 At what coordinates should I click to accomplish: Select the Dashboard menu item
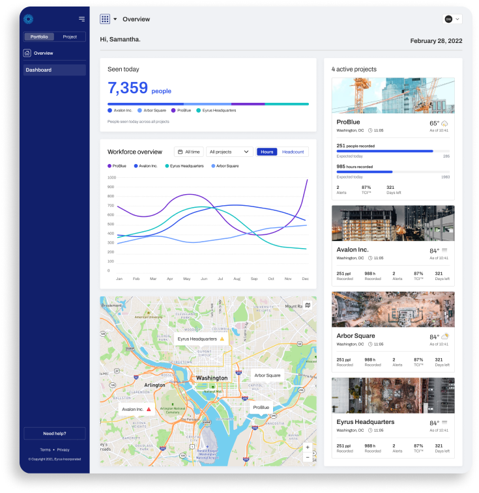[55, 70]
